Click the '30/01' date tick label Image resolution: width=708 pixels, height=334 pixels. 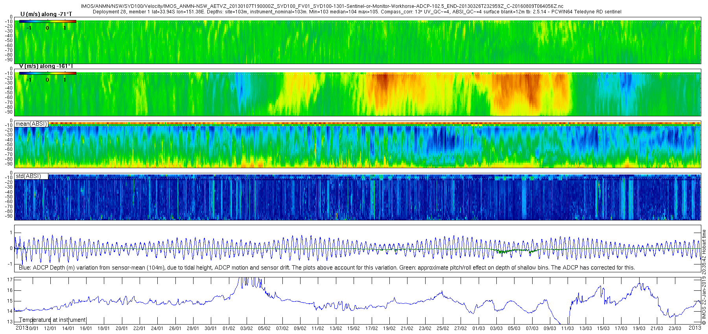coord(210,328)
